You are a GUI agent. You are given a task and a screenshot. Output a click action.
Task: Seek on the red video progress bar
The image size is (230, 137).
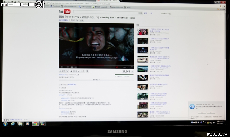pos(96,65)
